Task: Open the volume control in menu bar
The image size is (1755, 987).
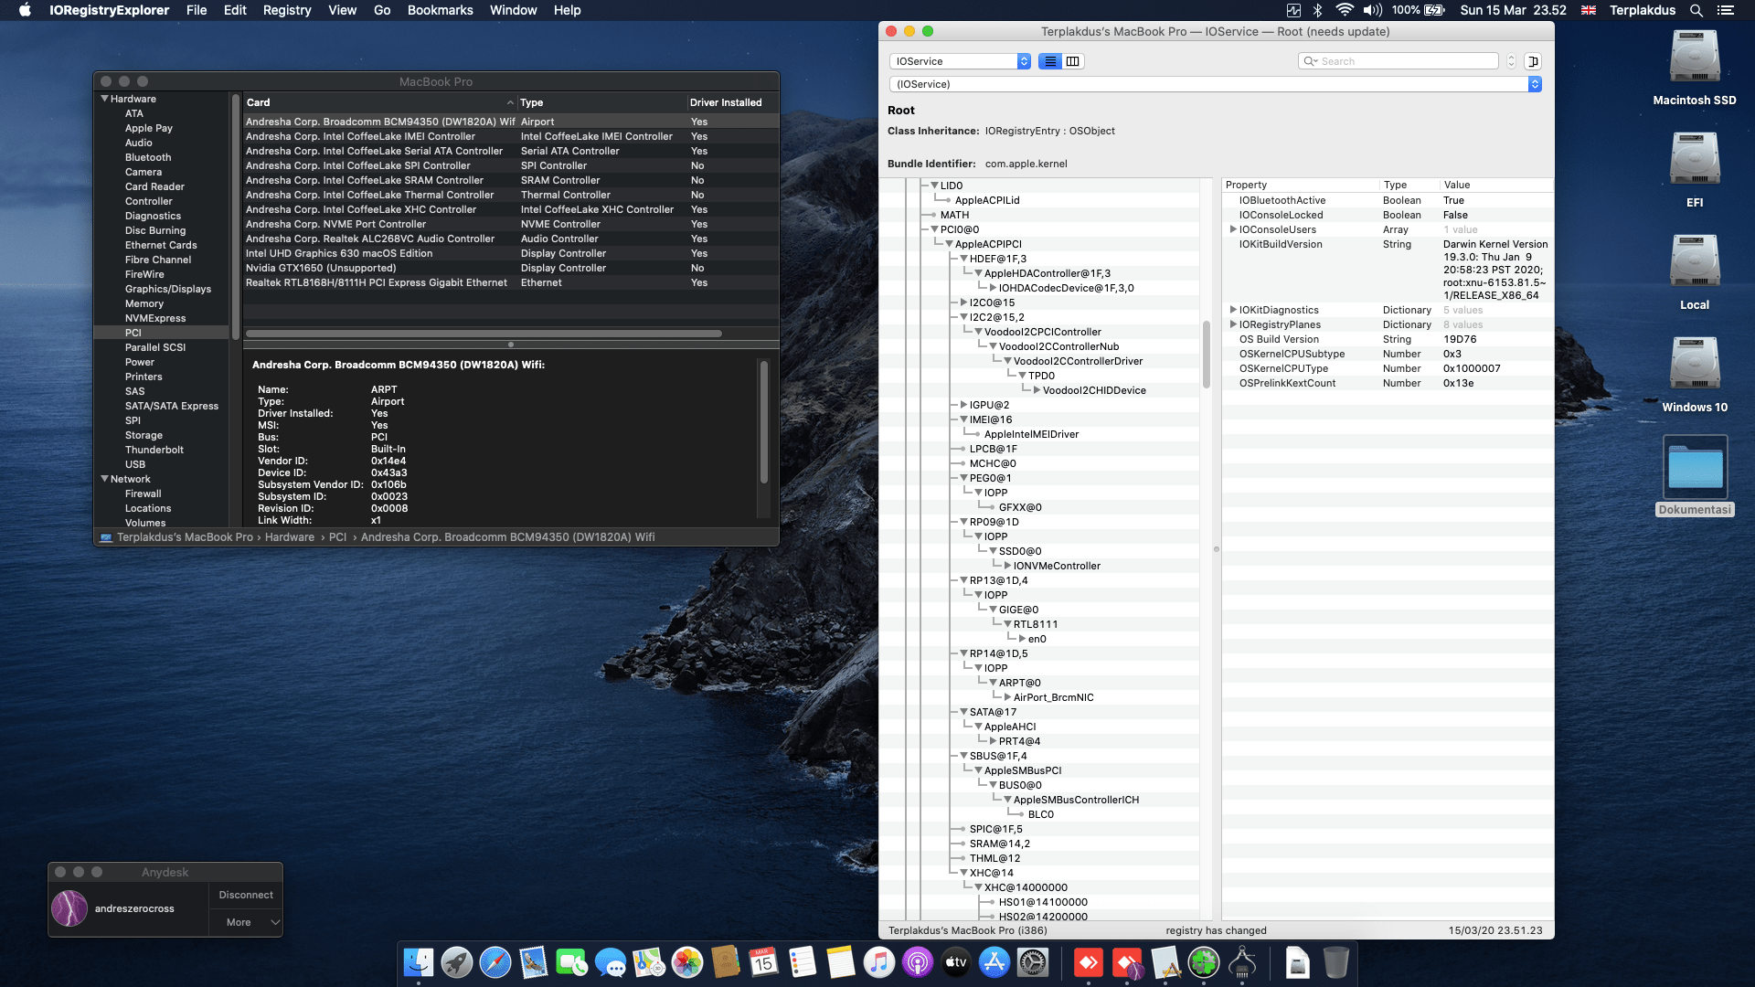Action: (x=1372, y=10)
